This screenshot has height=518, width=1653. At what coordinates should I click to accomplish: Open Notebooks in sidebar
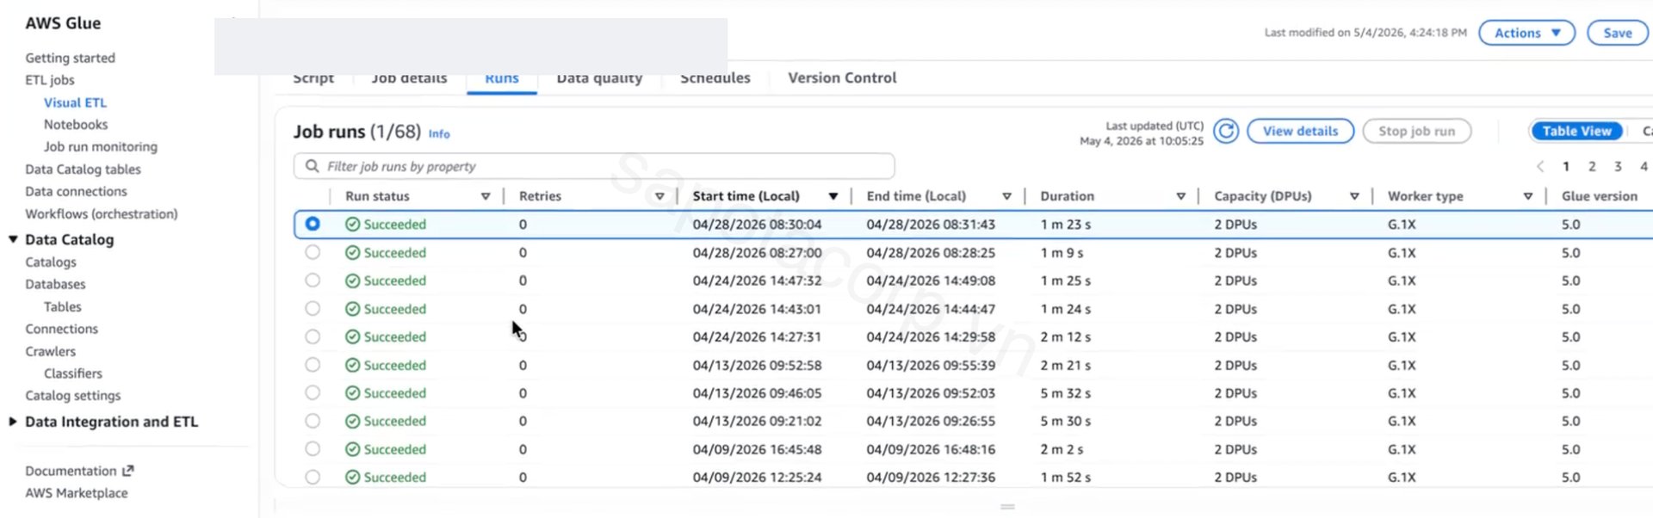coord(76,125)
